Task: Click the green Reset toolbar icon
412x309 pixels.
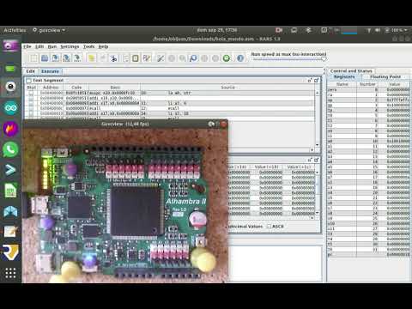Action: [227, 58]
